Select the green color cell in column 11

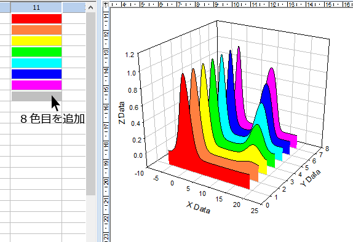coord(36,52)
